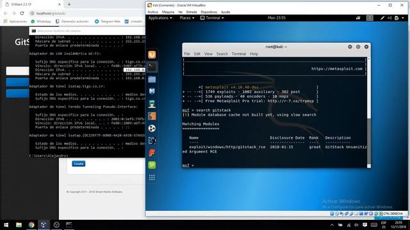This screenshot has height=230, width=410.
Task: Reload the Chrome page
Action: point(22,13)
